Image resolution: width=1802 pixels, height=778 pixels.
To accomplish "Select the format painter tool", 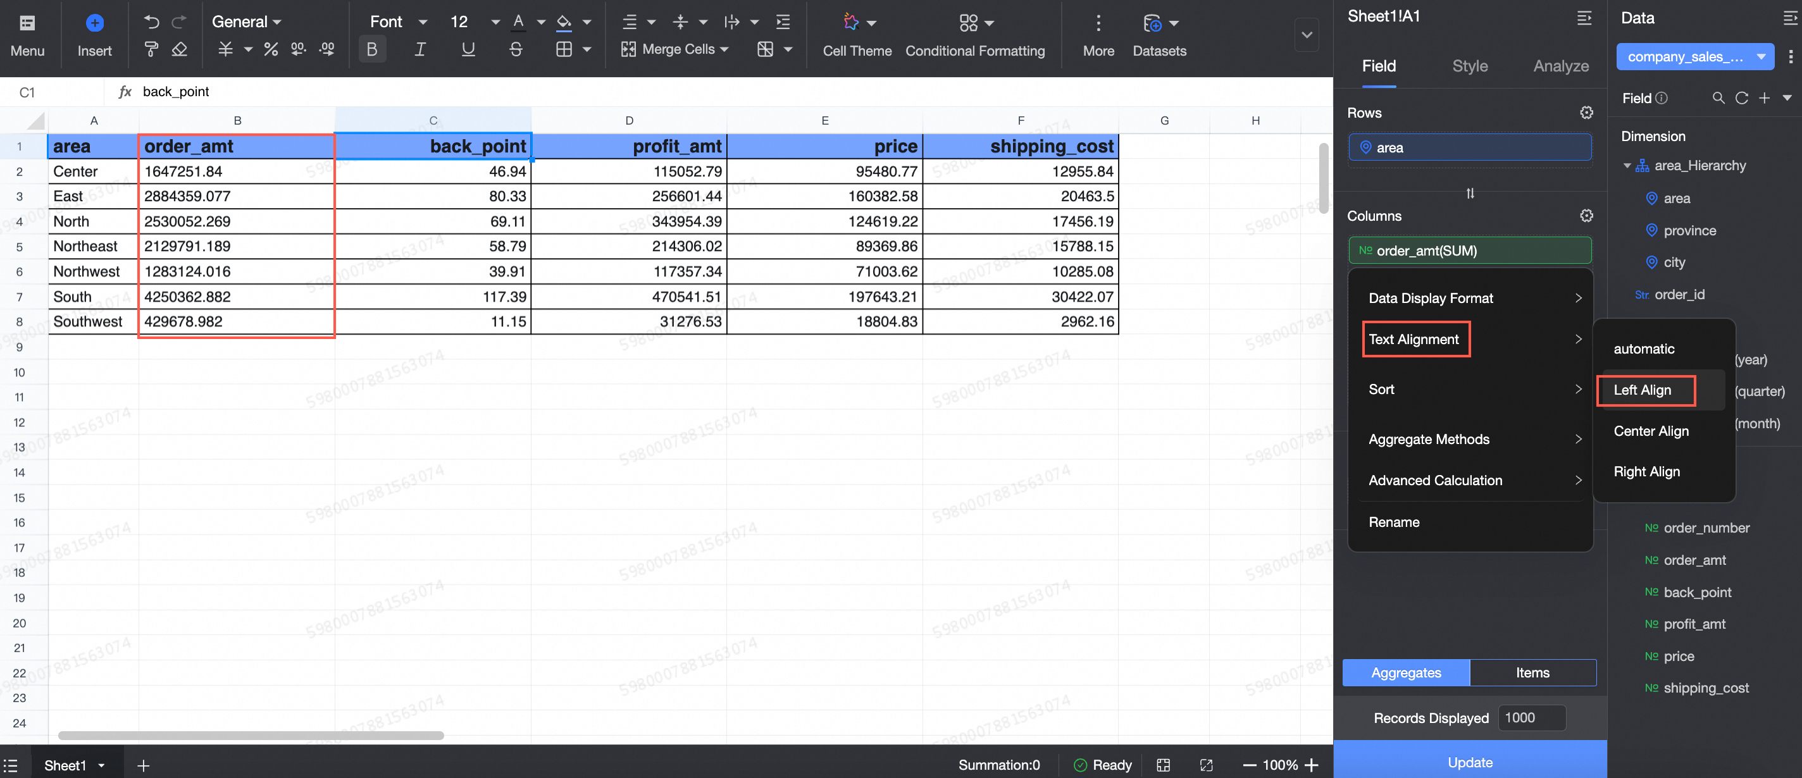I will click(152, 49).
